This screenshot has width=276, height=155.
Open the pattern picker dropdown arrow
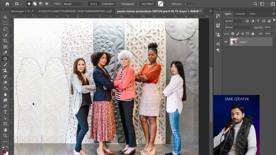(166, 4)
